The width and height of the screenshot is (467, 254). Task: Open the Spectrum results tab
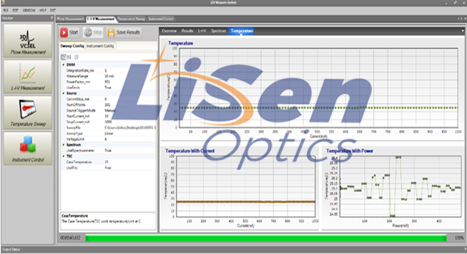coord(218,31)
